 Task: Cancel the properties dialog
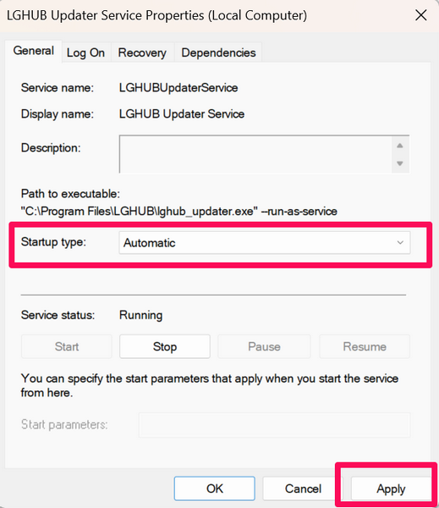[x=303, y=489]
